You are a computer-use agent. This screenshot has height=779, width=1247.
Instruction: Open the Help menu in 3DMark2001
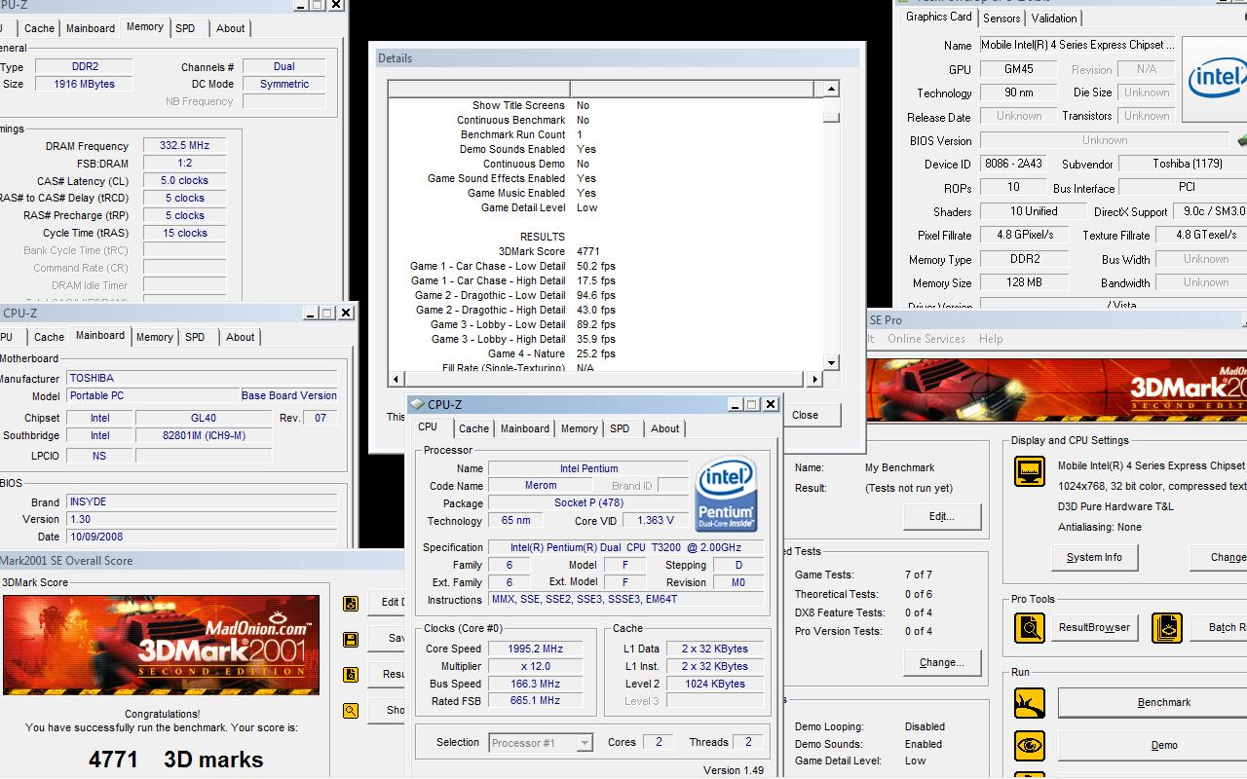991,339
